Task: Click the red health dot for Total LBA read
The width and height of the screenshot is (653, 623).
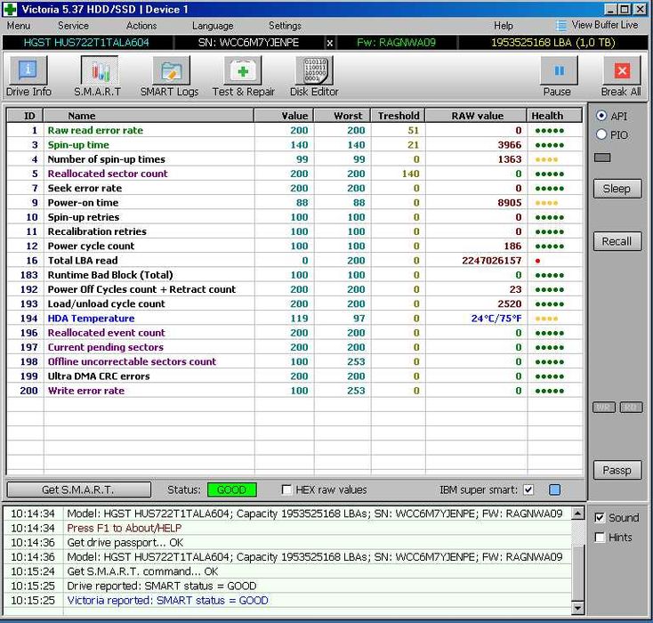Action: 537,261
